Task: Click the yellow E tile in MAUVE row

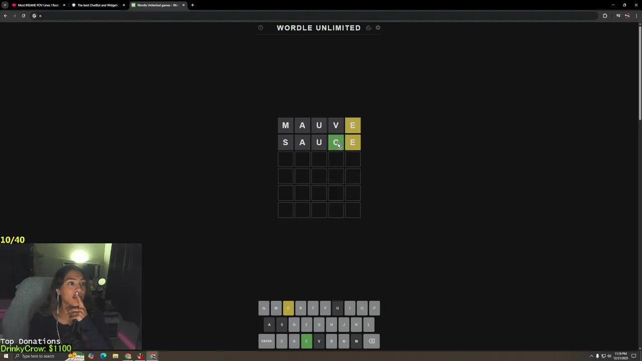Action: (x=353, y=125)
